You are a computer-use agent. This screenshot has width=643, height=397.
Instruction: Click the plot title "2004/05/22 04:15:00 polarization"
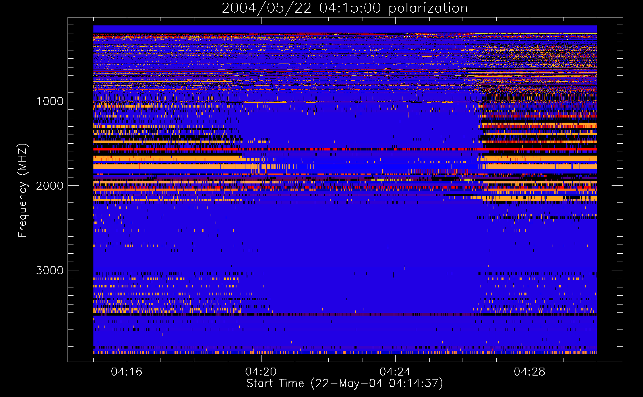pyautogui.click(x=345, y=8)
